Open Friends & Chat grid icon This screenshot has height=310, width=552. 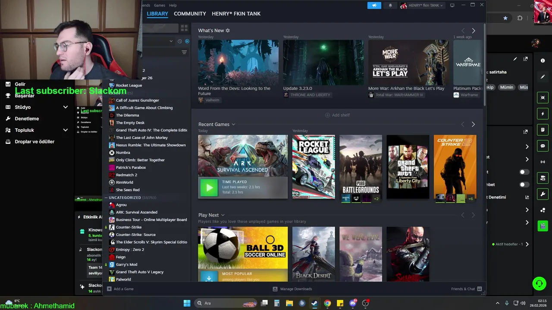[480, 289]
